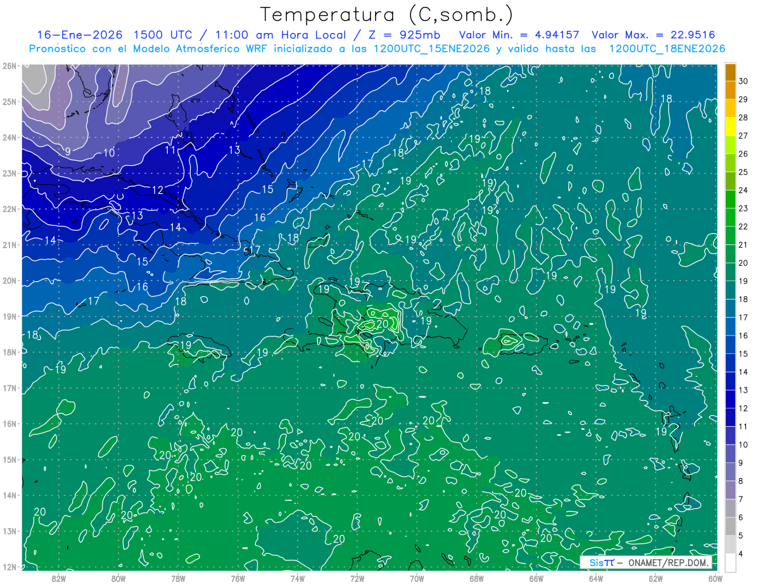760x587 pixels.
Task: Click colorbar swatch between 17 and 18
Action: 730,308
